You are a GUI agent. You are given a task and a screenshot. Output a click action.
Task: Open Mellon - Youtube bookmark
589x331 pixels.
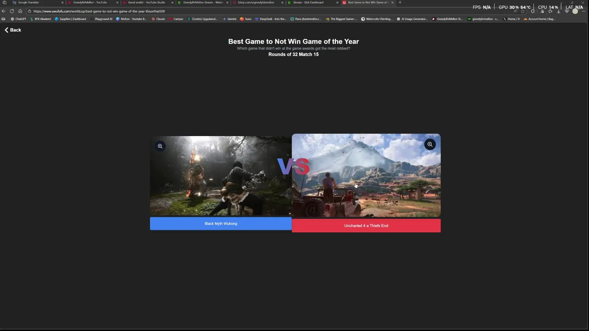(x=131, y=19)
